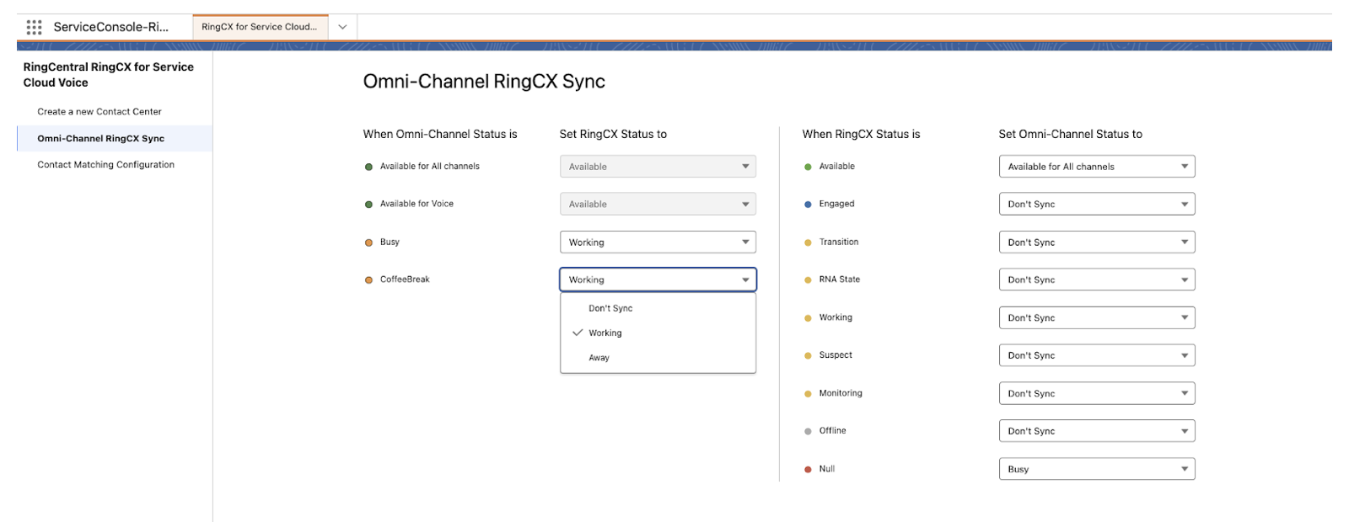Click the Transition row dropdown arrow
Image resolution: width=1349 pixels, height=522 pixels.
[x=1184, y=242]
